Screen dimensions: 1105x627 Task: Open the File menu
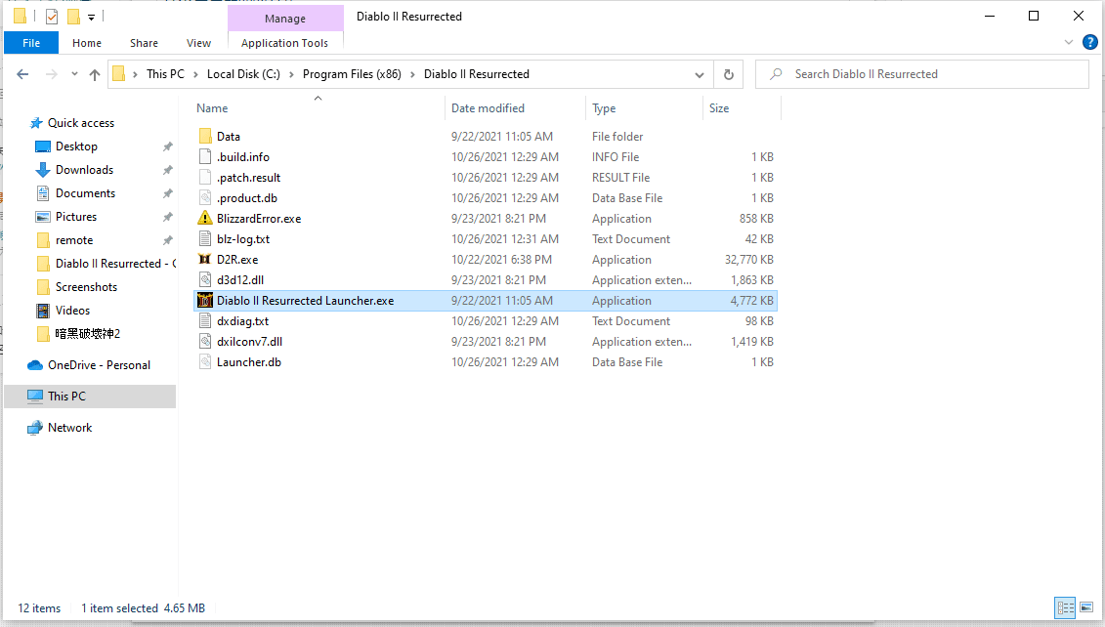tap(31, 43)
